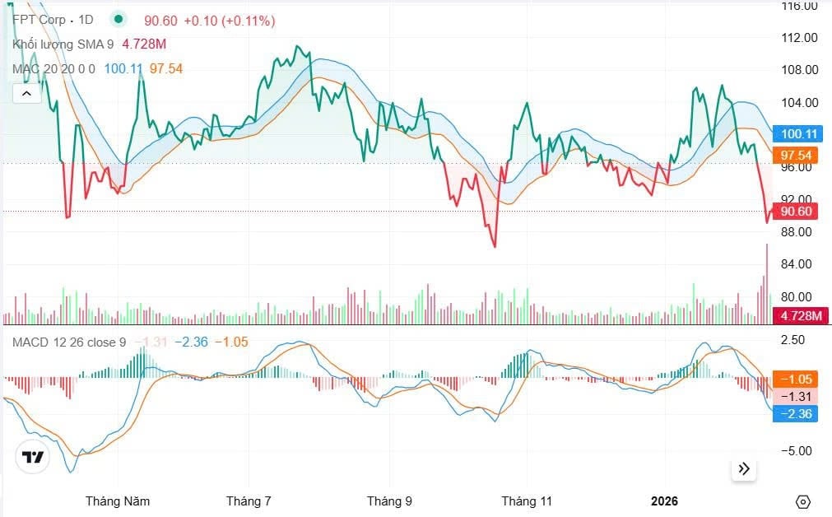
Task: Jump to latest bar with double-chevron button
Action: (x=744, y=468)
